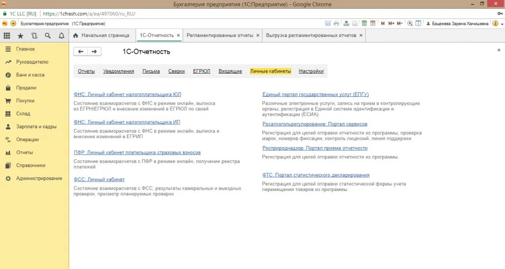505x269 pixels.
Task: Open ФНС: Личный кабинет налогоплательщика ИП link
Action: [x=127, y=122]
